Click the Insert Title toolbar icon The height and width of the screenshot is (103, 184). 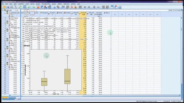point(116,7)
